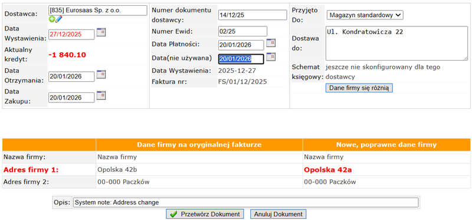Focus the Data Otrzymania date field

pyautogui.click(x=71, y=76)
